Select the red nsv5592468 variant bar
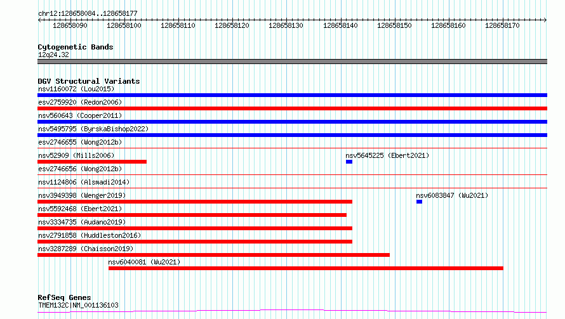 [192, 215]
